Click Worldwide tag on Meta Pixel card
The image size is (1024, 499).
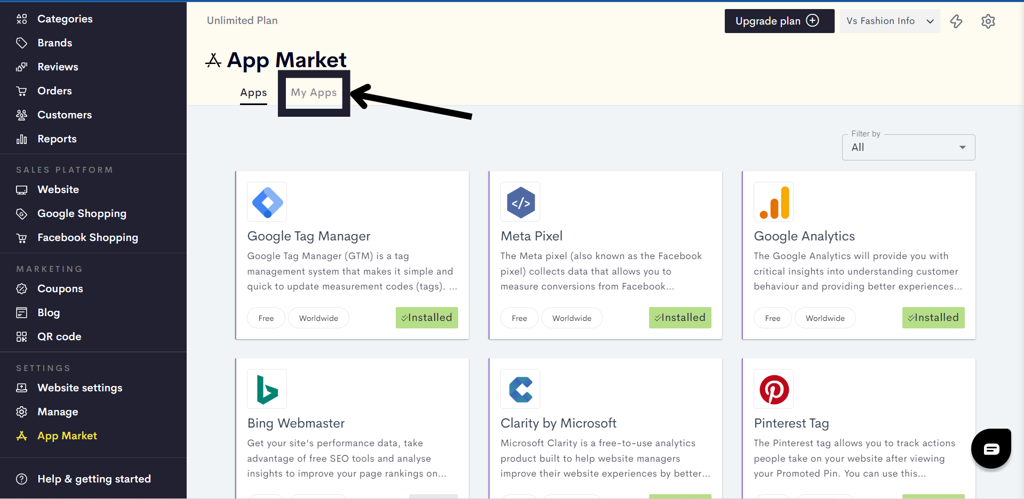pyautogui.click(x=572, y=318)
